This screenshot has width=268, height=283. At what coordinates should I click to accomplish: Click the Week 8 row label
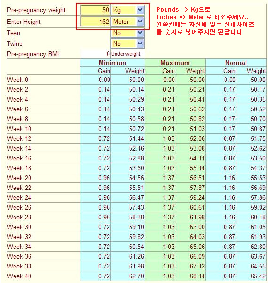[17, 119]
